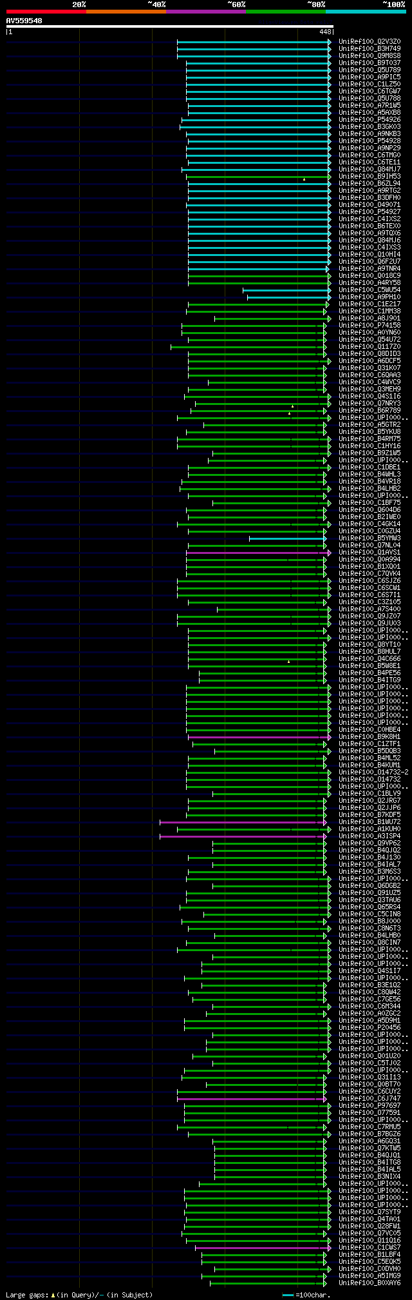Open hit UniRef100_B9T037

(x=370, y=63)
